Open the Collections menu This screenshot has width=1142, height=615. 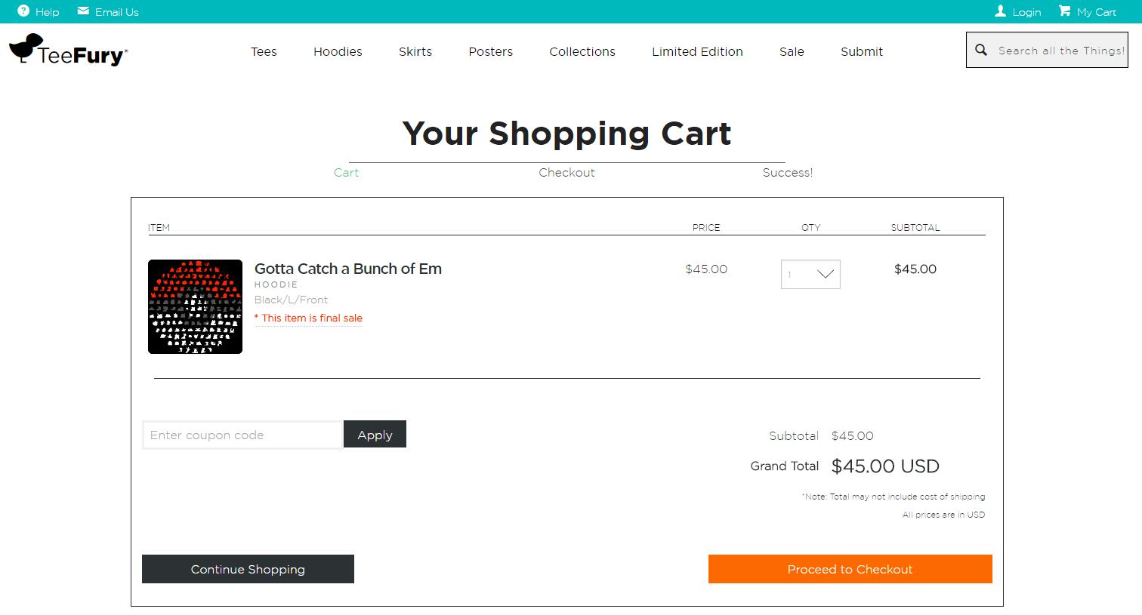pyautogui.click(x=582, y=51)
